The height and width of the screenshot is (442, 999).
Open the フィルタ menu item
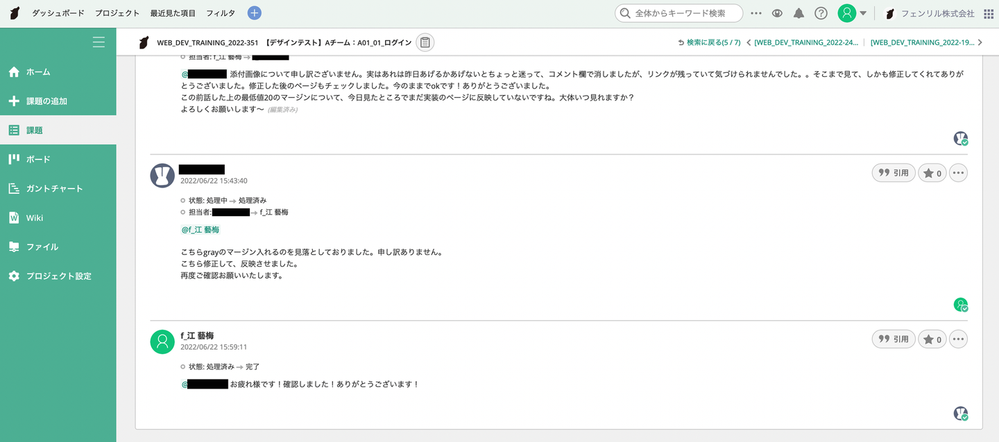[221, 13]
